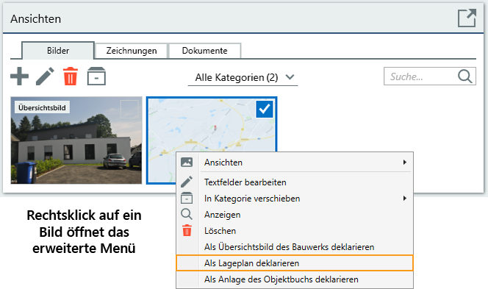Select Löschen from context menu
This screenshot has height=289, width=488.
coord(295,230)
